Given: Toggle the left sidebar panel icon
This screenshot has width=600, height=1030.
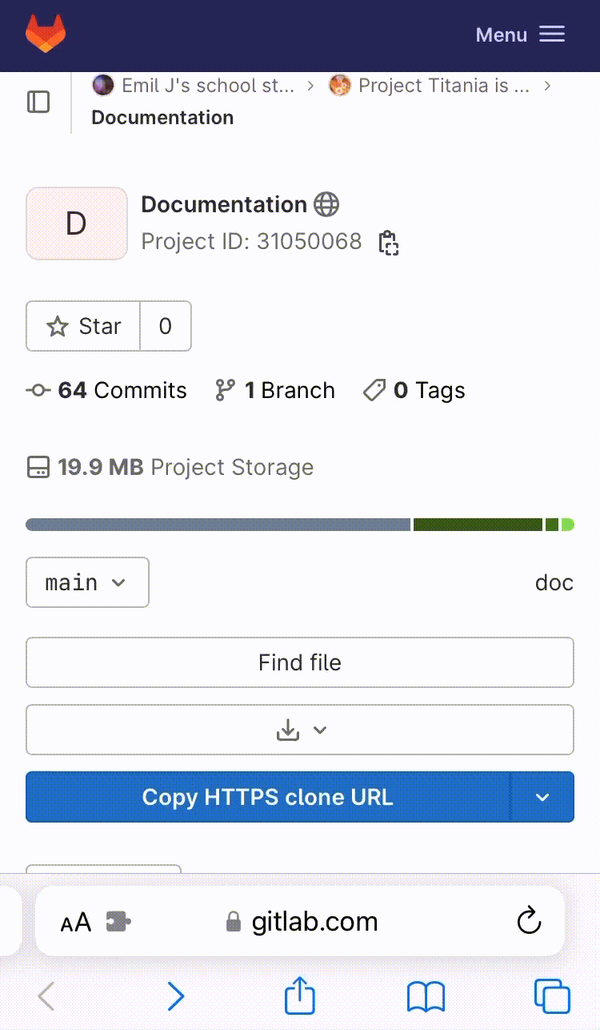Looking at the screenshot, I should (x=38, y=102).
